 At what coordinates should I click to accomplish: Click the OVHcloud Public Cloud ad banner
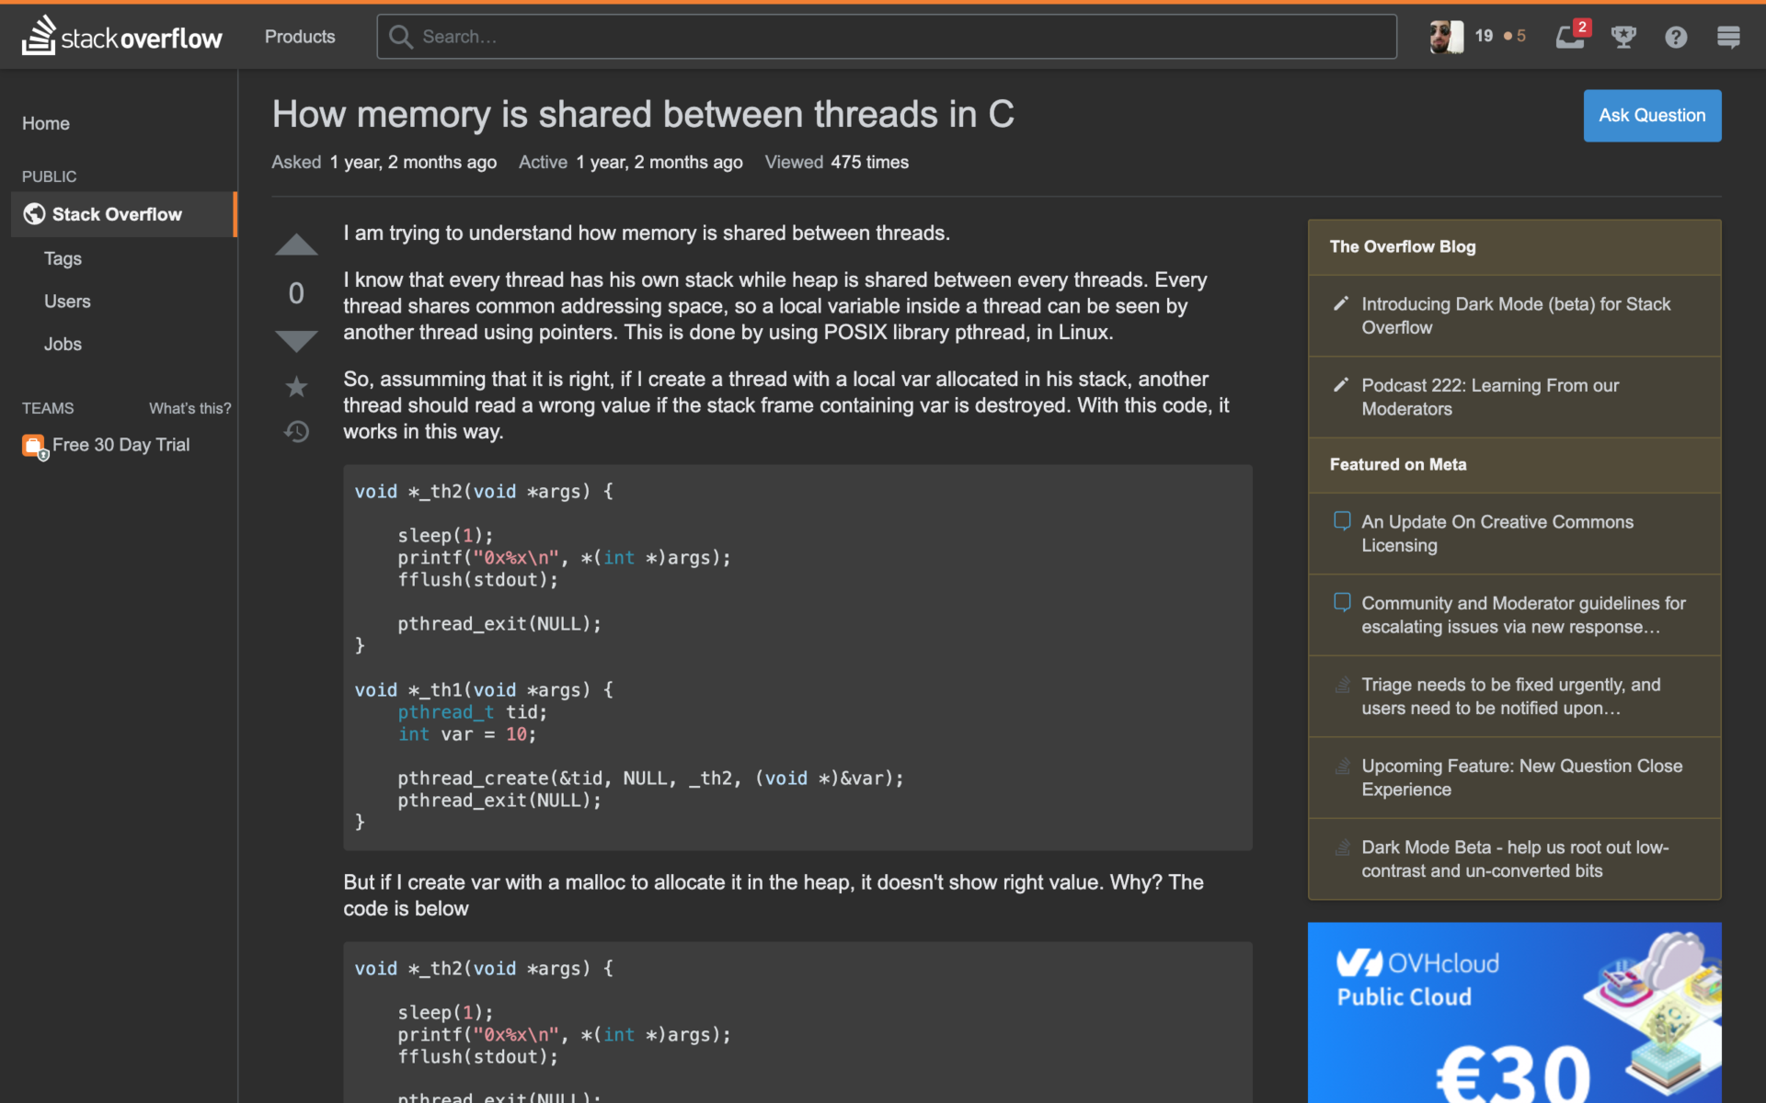1514,1011
